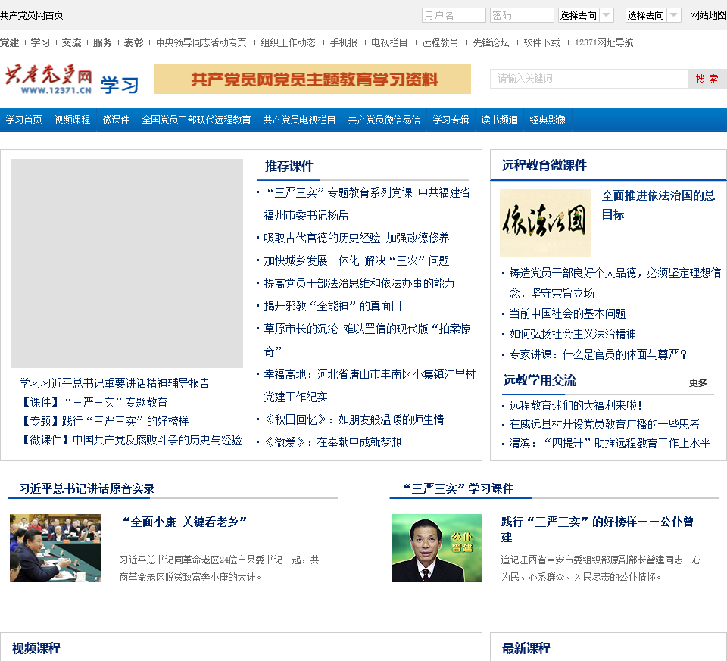727x661 pixels.
Task: Select the 读书频道 tab
Action: point(499,120)
